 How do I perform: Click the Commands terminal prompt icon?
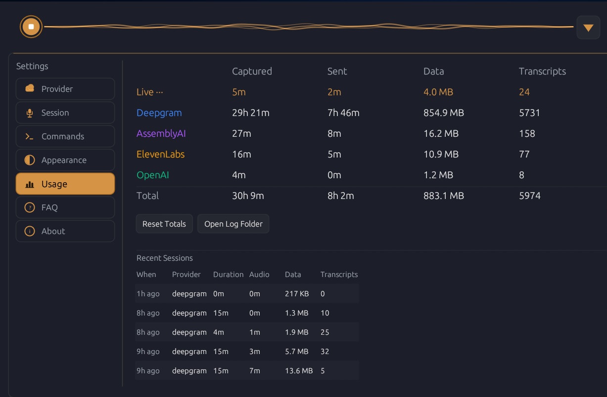(30, 136)
